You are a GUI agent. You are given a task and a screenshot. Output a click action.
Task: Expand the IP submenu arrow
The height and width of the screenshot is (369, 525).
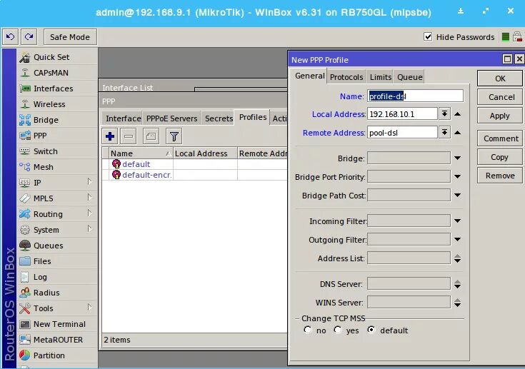coord(89,182)
